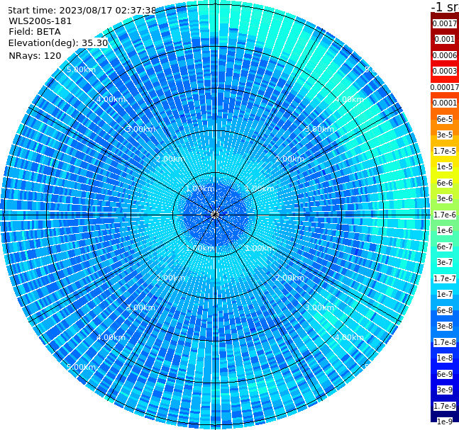Viewport: 459px width, 430px height.
Task: Click the lower-right 4.00km range ring label
Action: click(349, 337)
